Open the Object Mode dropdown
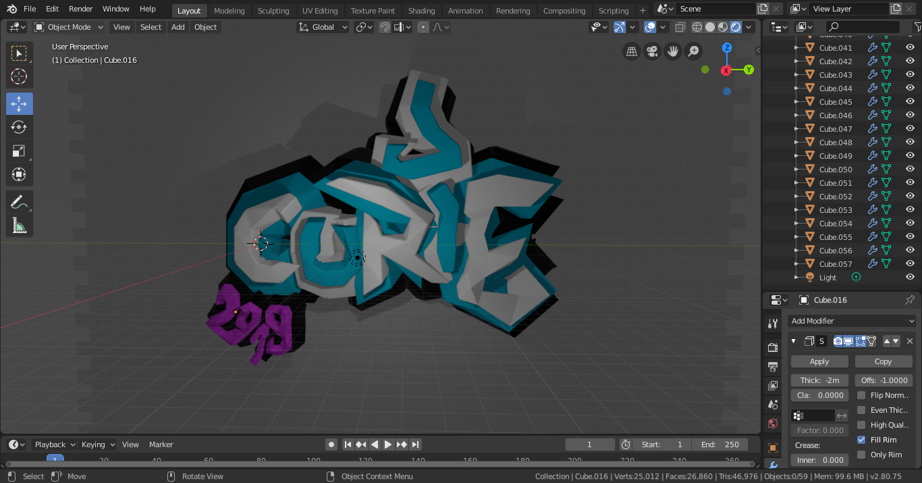The width and height of the screenshot is (922, 483). (x=69, y=27)
